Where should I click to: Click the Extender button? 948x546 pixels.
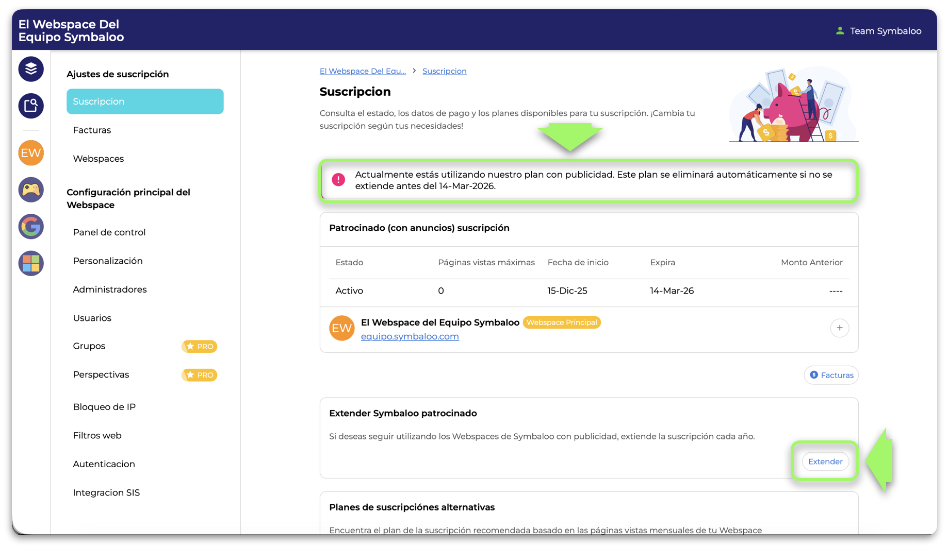[825, 462]
